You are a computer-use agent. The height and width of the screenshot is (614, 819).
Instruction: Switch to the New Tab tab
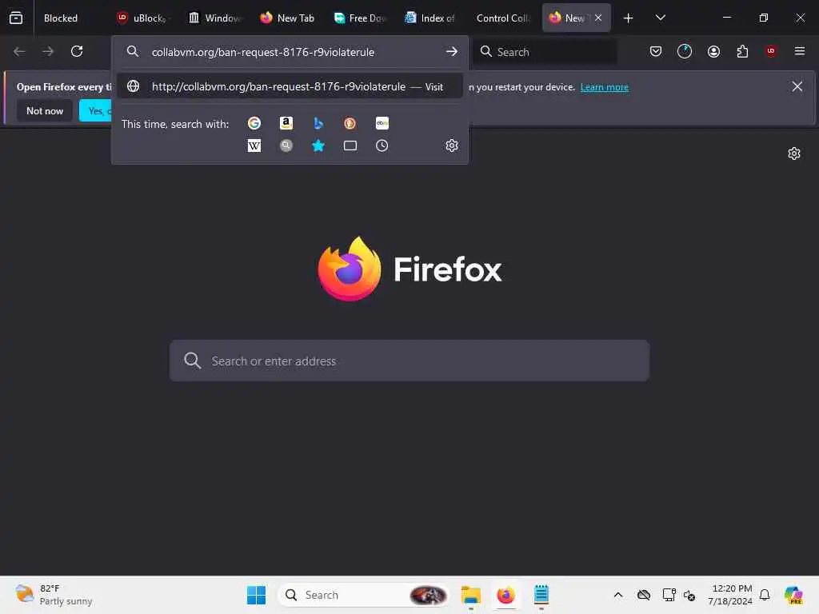[x=287, y=18]
